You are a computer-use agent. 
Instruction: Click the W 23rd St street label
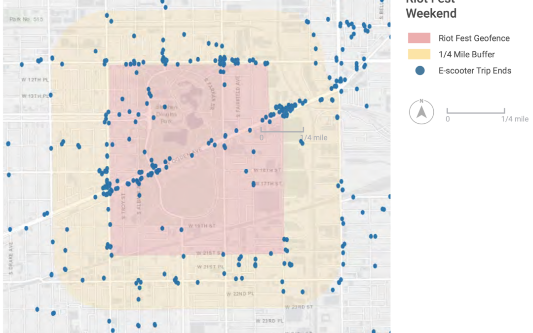coord(299,306)
